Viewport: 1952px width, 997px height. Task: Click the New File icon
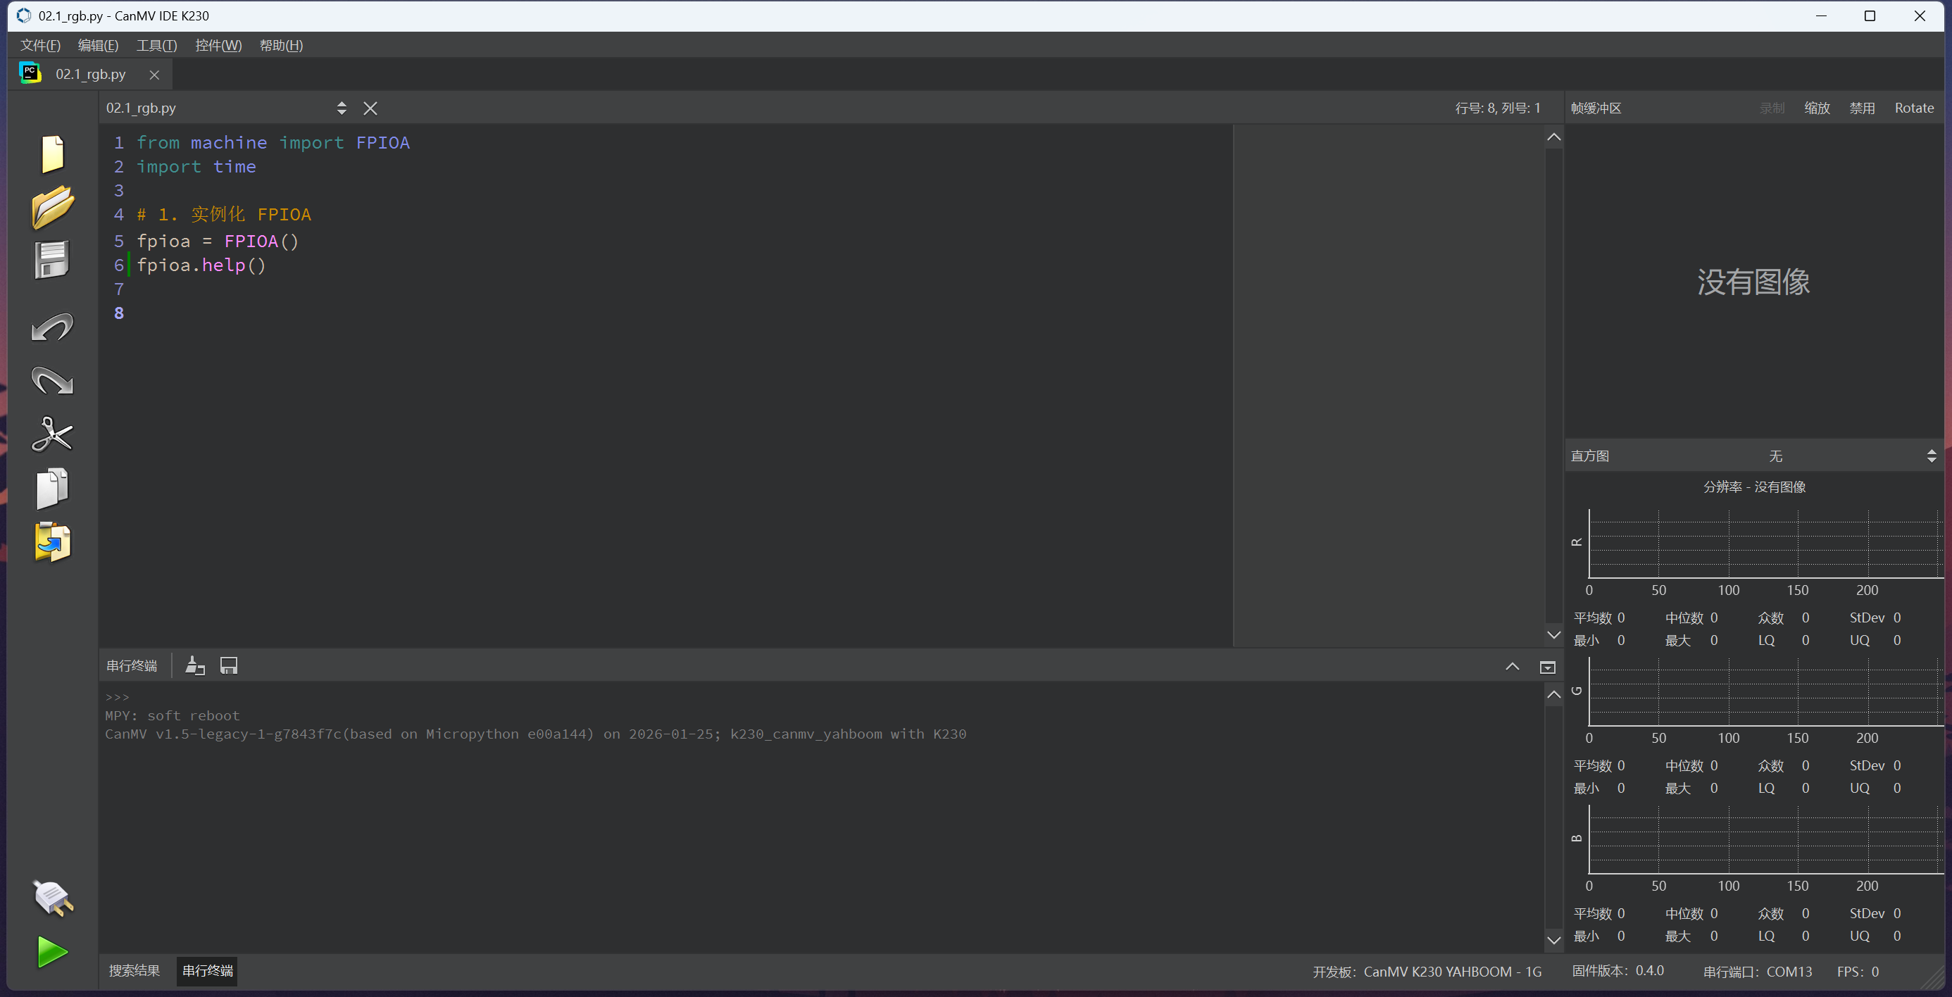click(52, 153)
